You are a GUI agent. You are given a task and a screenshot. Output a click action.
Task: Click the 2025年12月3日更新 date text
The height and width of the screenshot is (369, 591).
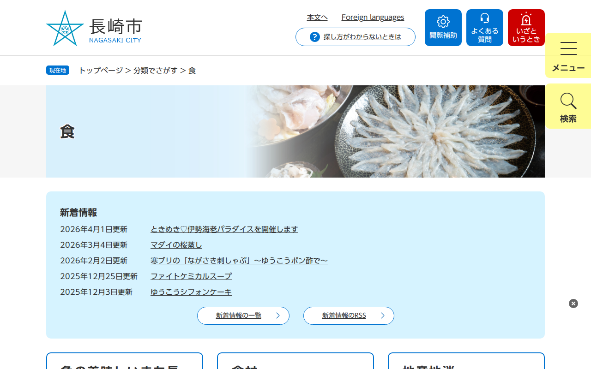96,292
